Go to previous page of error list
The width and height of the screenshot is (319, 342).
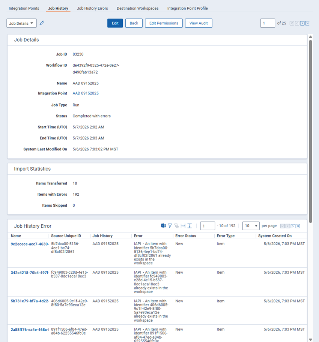pyautogui.click(x=287, y=226)
